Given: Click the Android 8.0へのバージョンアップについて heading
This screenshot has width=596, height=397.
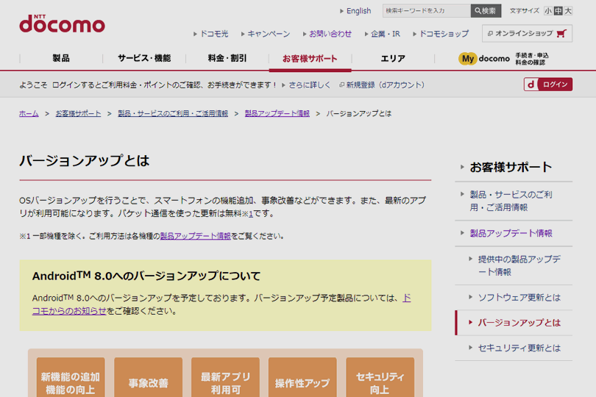Looking at the screenshot, I should (x=146, y=276).
